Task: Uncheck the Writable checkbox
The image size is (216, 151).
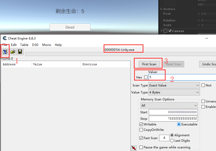Action: click(x=141, y=124)
